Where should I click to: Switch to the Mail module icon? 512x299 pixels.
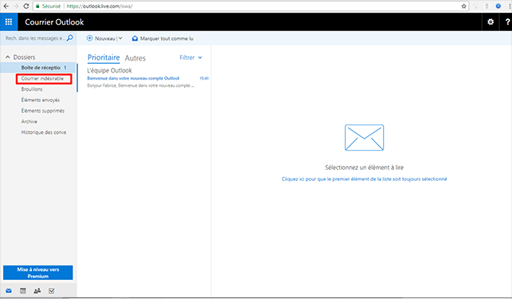point(9,291)
